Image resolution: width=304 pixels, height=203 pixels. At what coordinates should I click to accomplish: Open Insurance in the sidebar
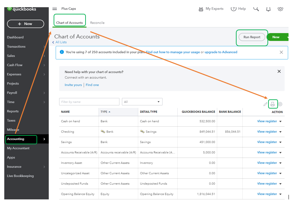tap(14, 167)
